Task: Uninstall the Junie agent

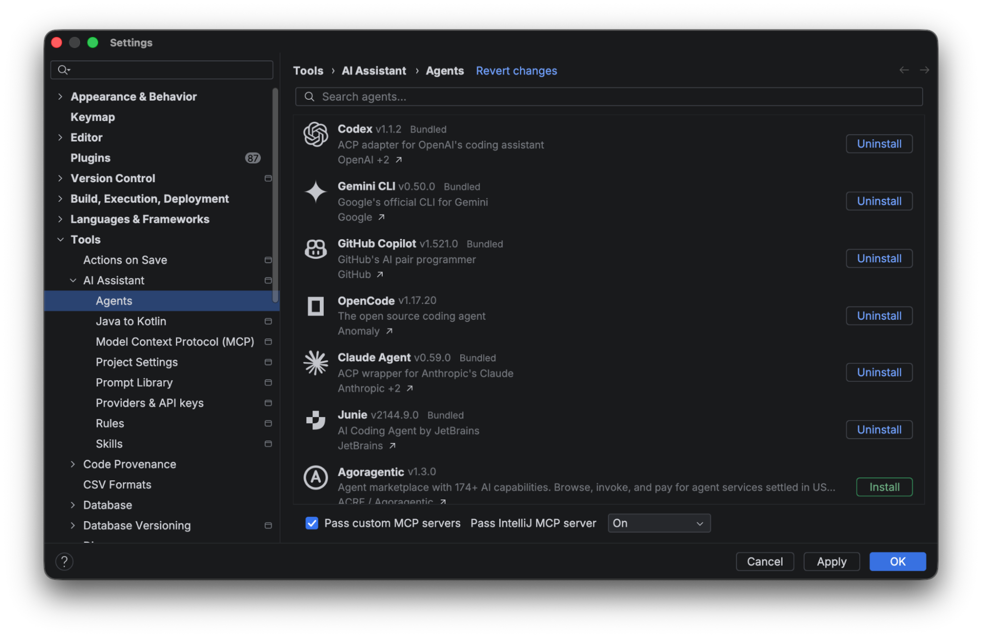Action: [879, 430]
